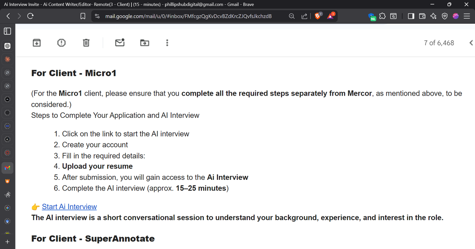This screenshot has width=475, height=249.
Task: Add a new vertical tab with plus icon
Action: pyautogui.click(x=7, y=241)
